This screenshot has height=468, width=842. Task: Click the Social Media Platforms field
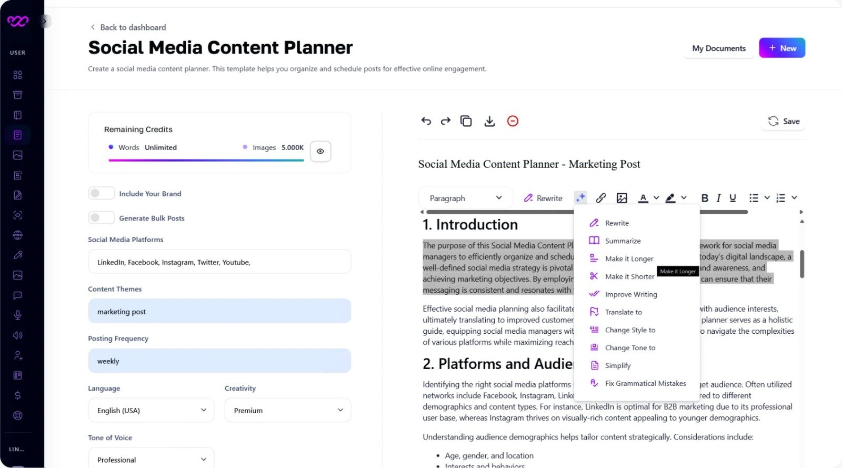click(x=219, y=262)
